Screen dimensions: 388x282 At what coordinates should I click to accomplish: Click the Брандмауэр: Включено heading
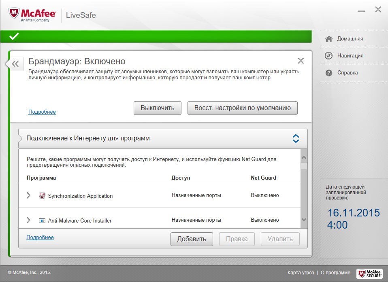[77, 61]
